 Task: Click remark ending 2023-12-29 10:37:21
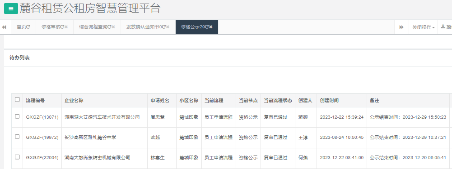click(x=408, y=138)
